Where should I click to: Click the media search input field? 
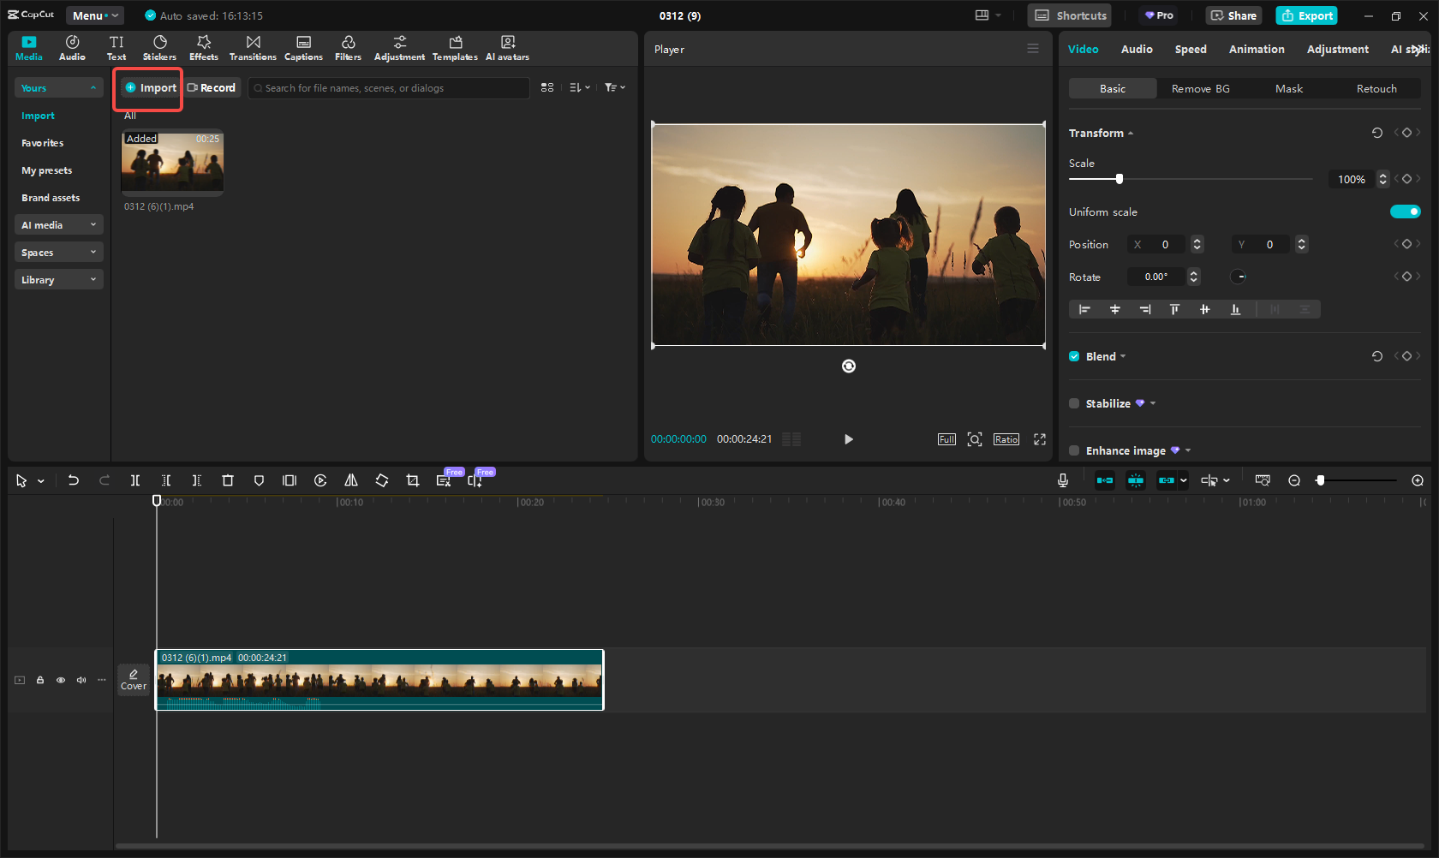(x=390, y=88)
